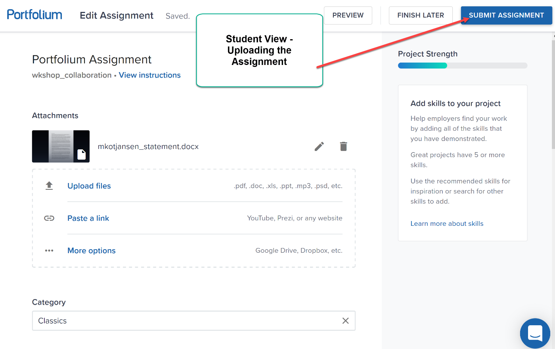The height and width of the screenshot is (349, 555).
Task: Click the Category field containing Classics
Action: (x=186, y=321)
